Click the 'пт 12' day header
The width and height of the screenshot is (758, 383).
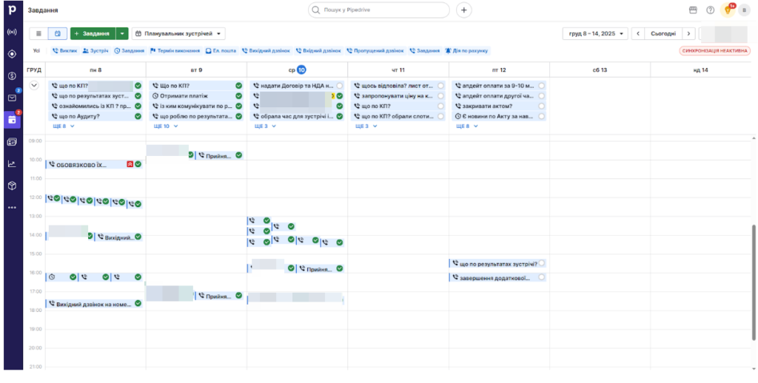[x=499, y=70]
